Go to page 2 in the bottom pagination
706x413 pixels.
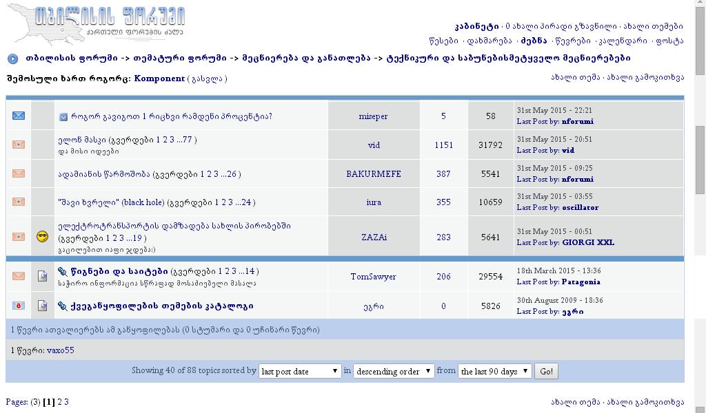click(x=59, y=402)
